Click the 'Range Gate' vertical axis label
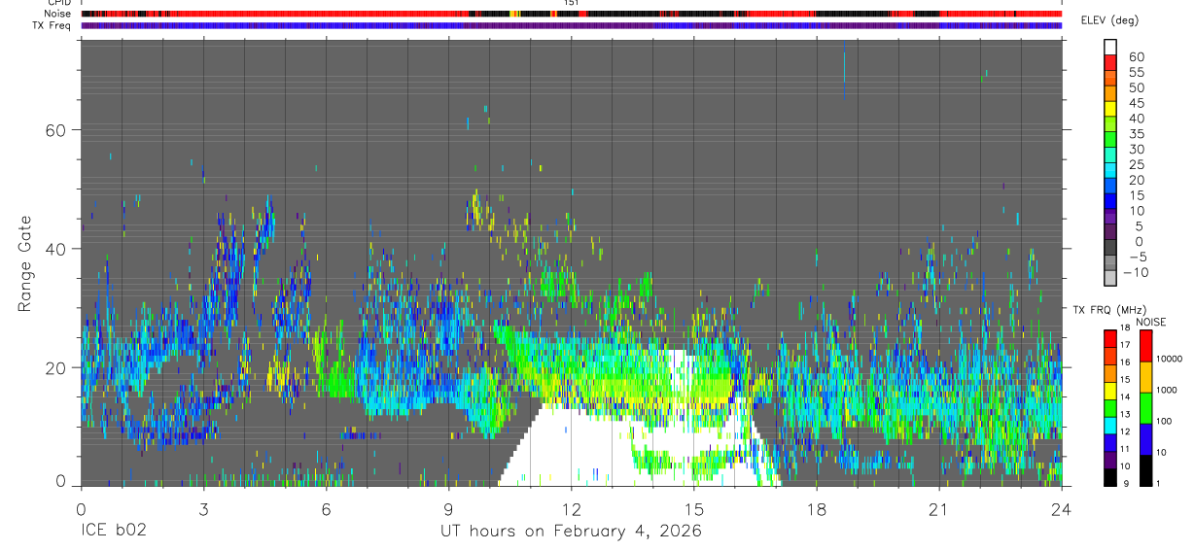 (25, 263)
